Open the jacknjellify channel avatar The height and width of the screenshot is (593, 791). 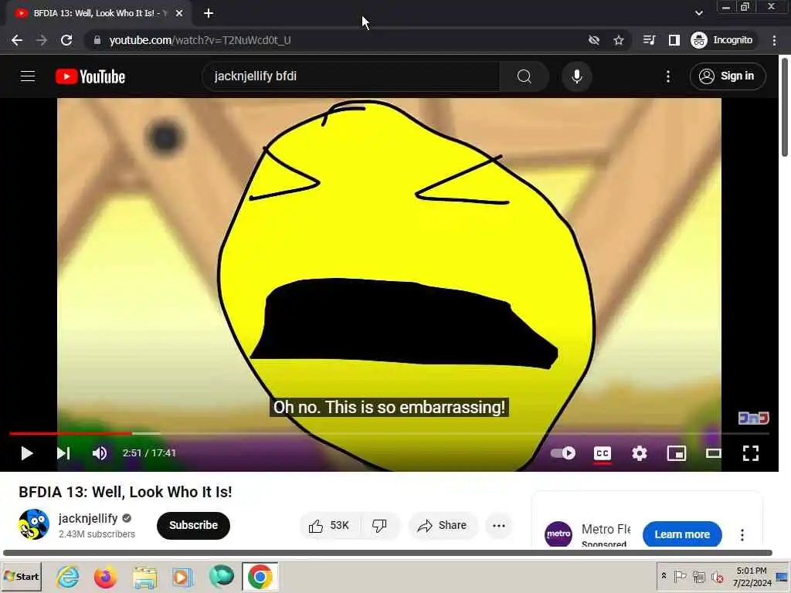pyautogui.click(x=34, y=524)
